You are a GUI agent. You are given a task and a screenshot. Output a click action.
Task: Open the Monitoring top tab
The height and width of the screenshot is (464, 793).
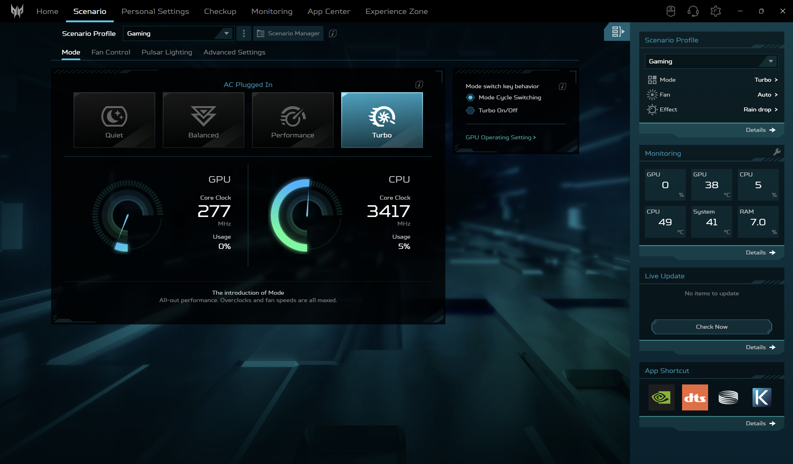[271, 11]
